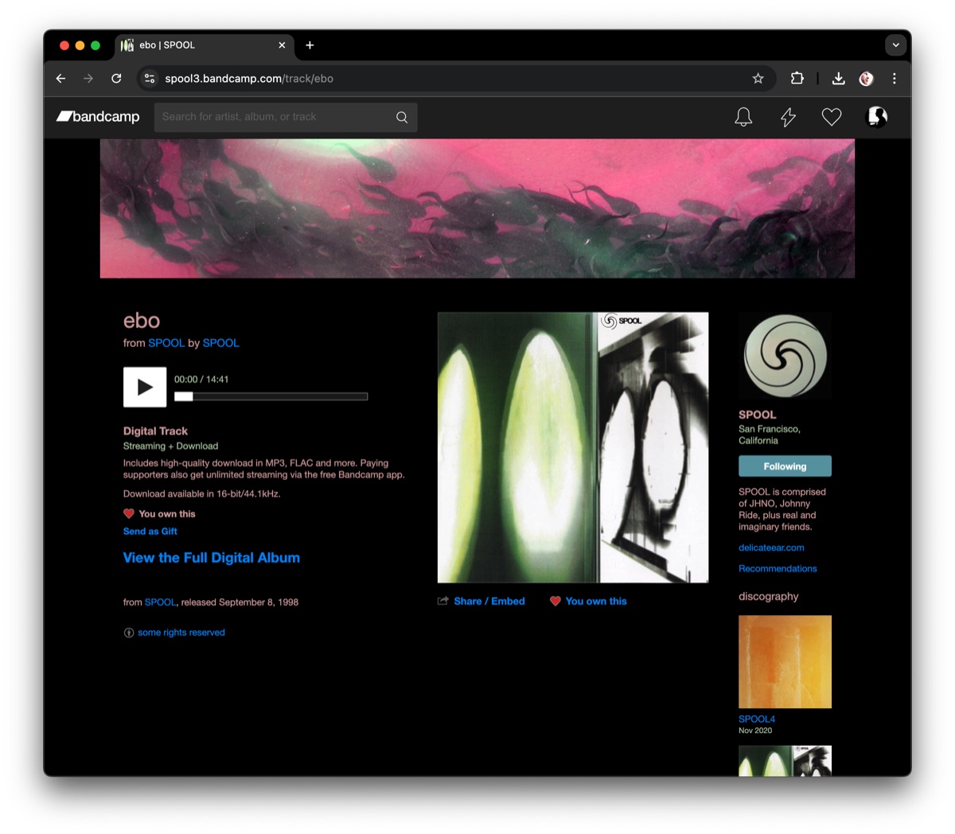The height and width of the screenshot is (834, 955).
Task: Open SPOOL link in release info line
Action: coord(160,602)
